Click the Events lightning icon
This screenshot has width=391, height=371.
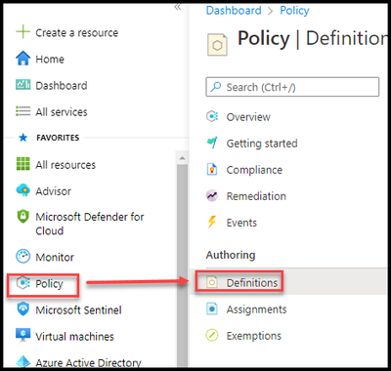(x=212, y=223)
